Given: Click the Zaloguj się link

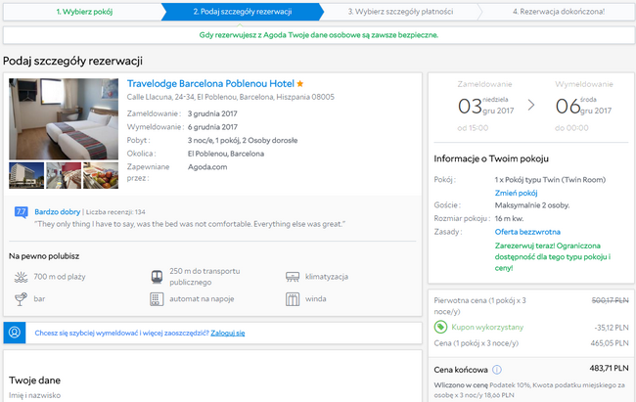Looking at the screenshot, I should click(x=227, y=333).
